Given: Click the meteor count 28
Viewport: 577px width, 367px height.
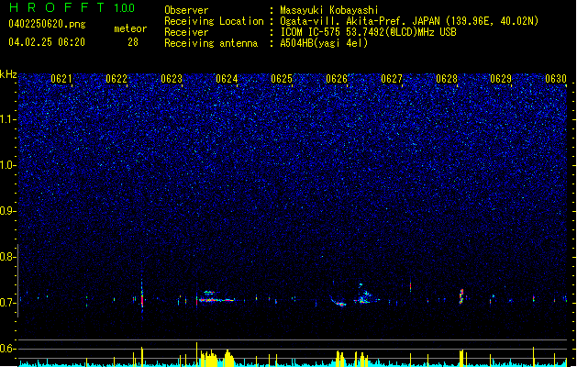Looking at the screenshot, I should click(133, 42).
